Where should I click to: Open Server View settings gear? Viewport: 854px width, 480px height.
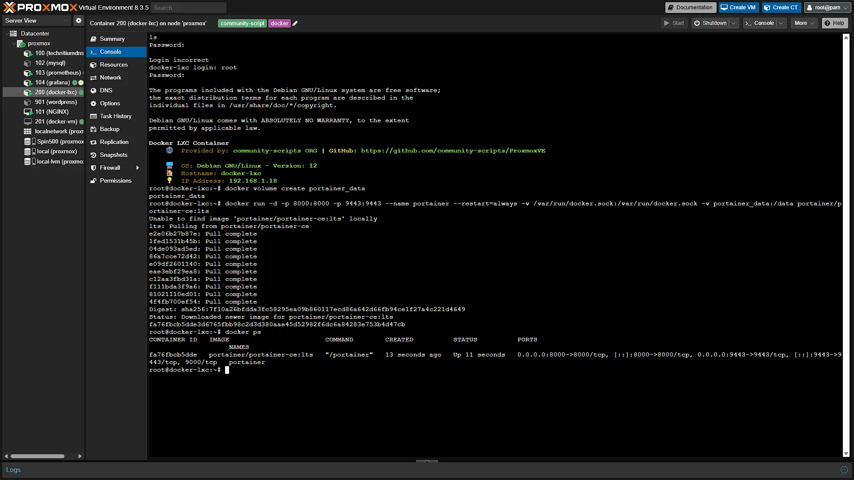(x=79, y=20)
